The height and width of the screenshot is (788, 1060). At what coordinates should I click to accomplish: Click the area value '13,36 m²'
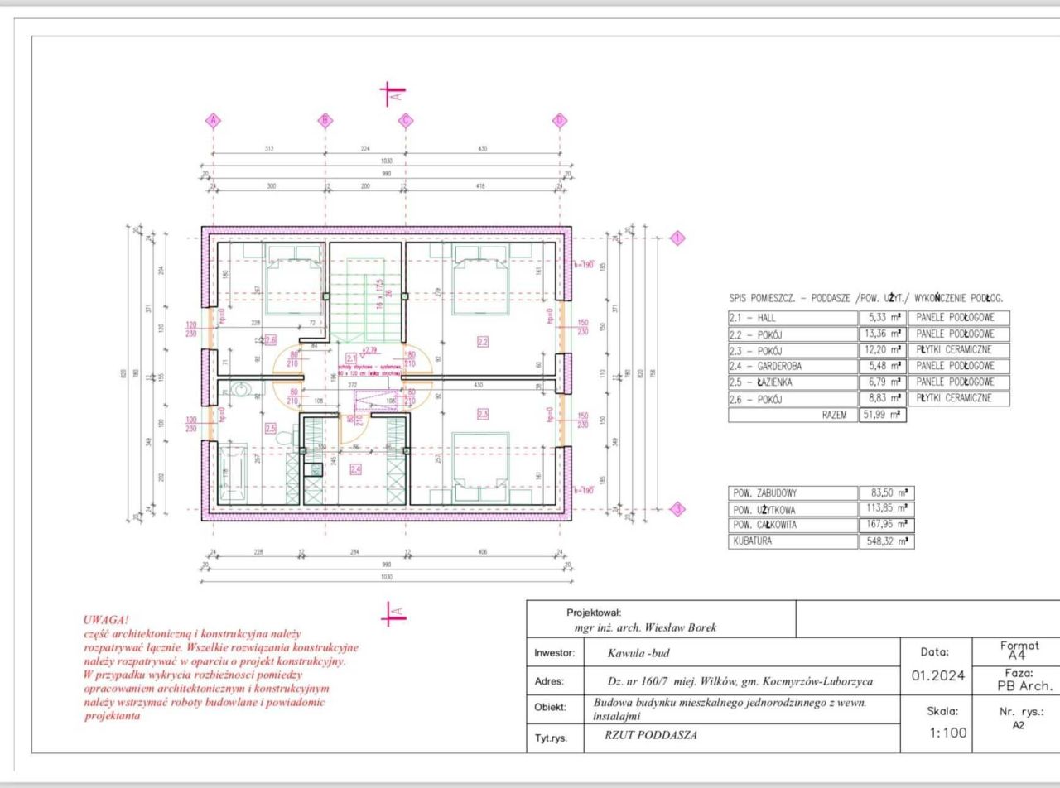[x=883, y=334]
